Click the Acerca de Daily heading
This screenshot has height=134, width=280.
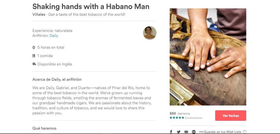[x=57, y=80]
